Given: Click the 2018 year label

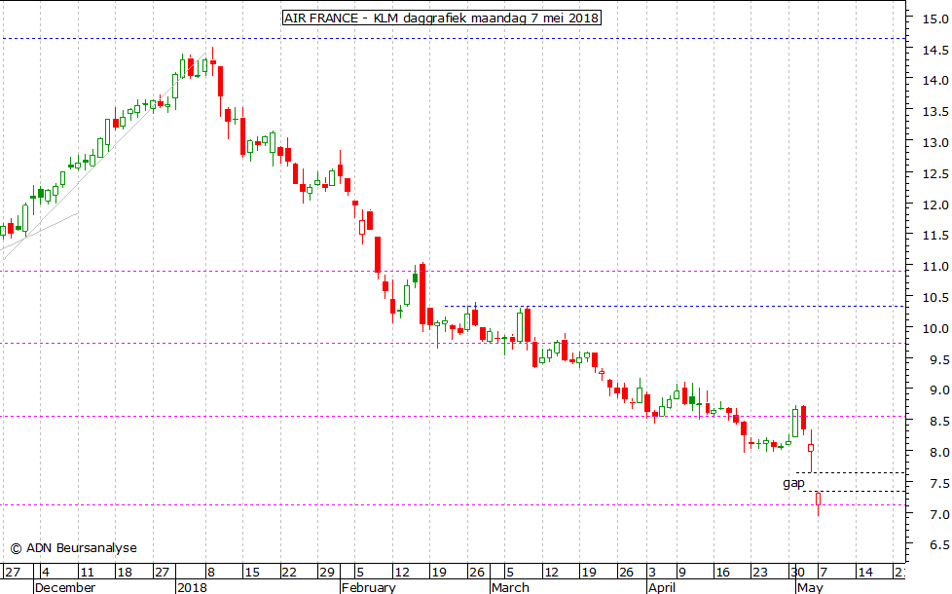Looking at the screenshot, I should coord(193,587).
